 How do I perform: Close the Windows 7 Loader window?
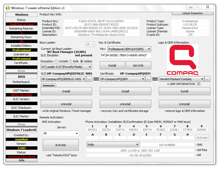point(207,7)
